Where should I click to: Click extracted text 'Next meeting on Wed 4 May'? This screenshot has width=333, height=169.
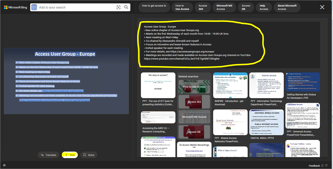click(x=161, y=37)
